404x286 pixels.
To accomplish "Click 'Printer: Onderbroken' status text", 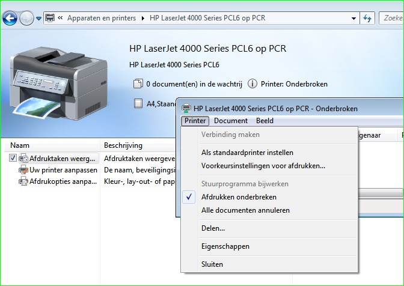I will (x=294, y=84).
